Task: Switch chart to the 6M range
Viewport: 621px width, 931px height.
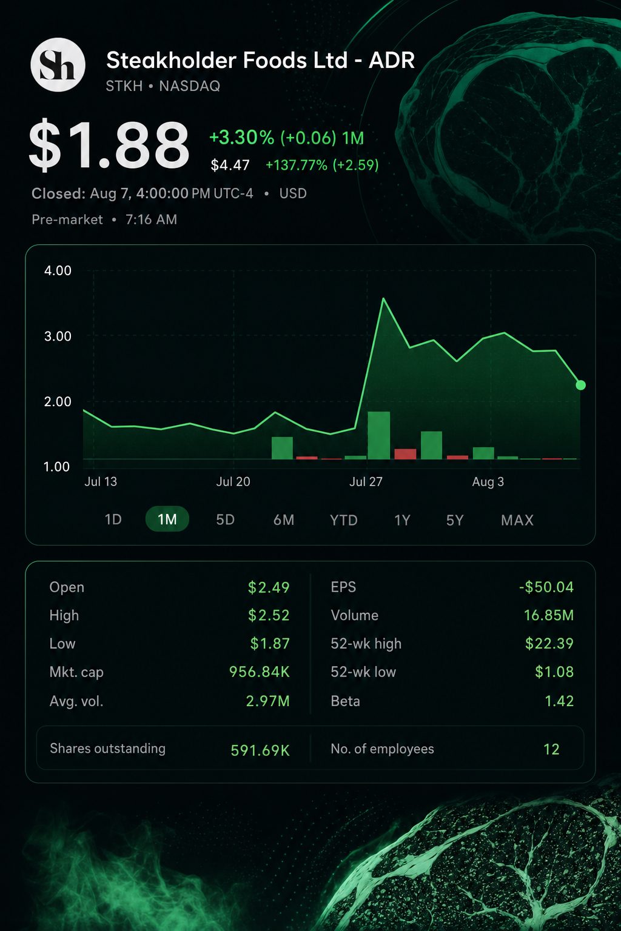Action: pos(284,519)
